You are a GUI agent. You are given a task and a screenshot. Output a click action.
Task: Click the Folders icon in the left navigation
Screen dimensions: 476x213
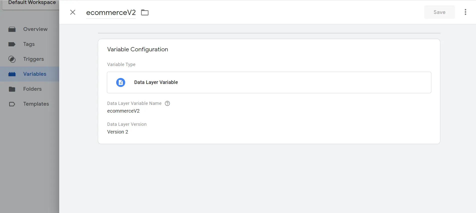(12, 89)
